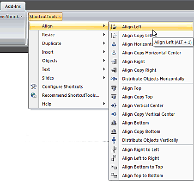Click the Align Copy Vertical Center icon
This screenshot has height=181, width=194.
coord(114,114)
